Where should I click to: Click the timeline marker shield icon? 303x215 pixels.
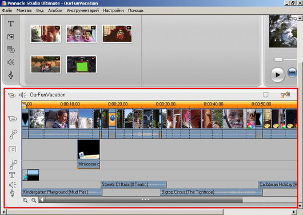[266, 95]
